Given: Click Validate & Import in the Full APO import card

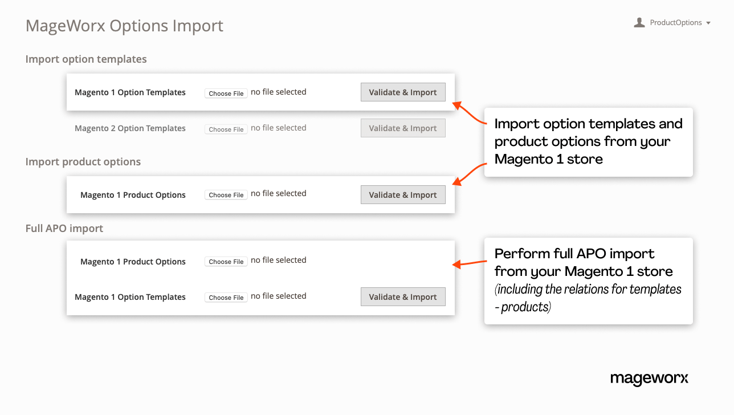Looking at the screenshot, I should coord(403,296).
